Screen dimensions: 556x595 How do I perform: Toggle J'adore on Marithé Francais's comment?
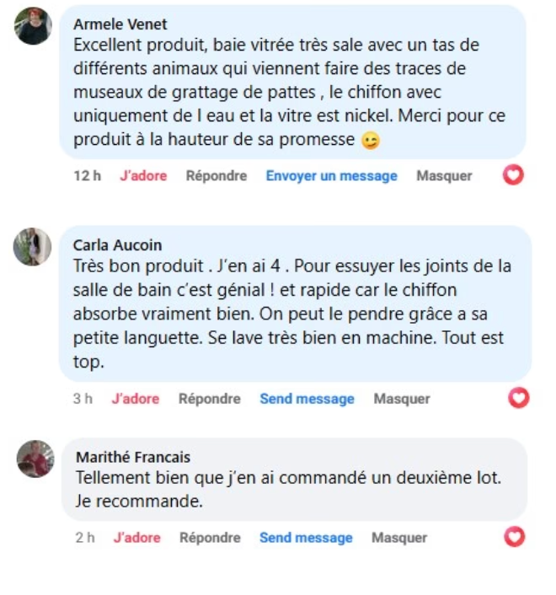[x=136, y=538]
